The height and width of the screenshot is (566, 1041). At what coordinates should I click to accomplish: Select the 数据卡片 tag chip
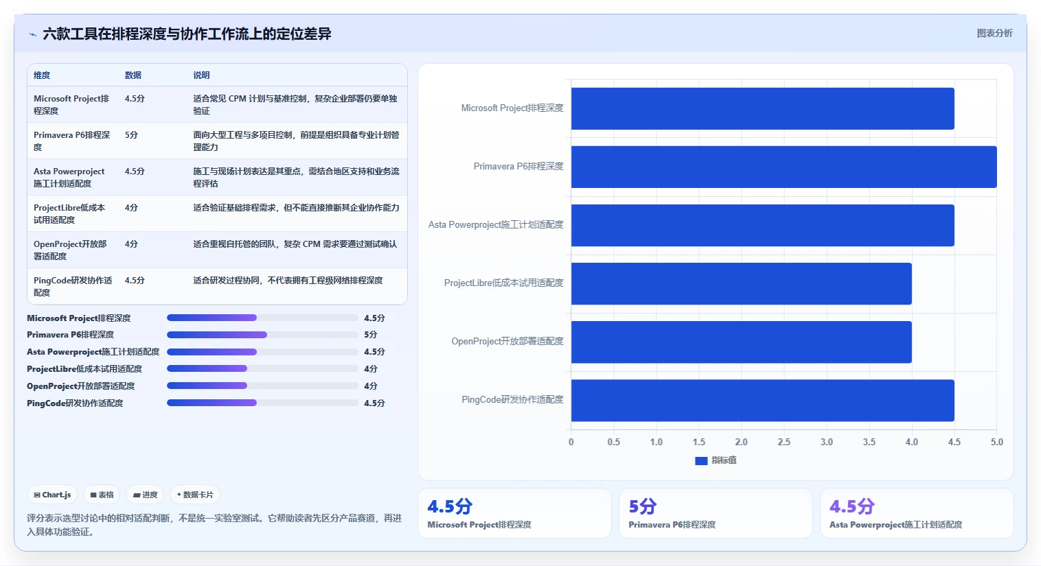[x=195, y=495]
